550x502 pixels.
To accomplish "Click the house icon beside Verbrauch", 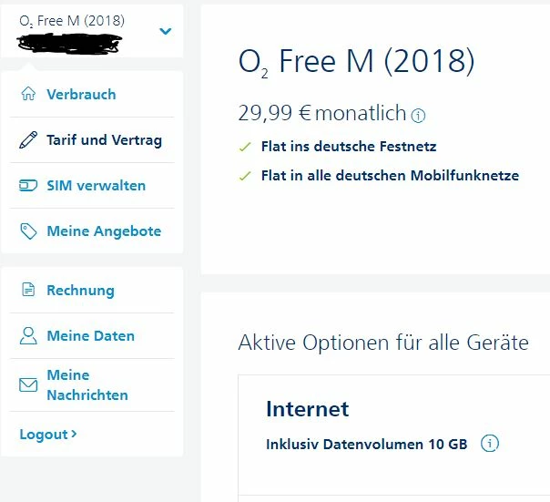I will point(28,94).
